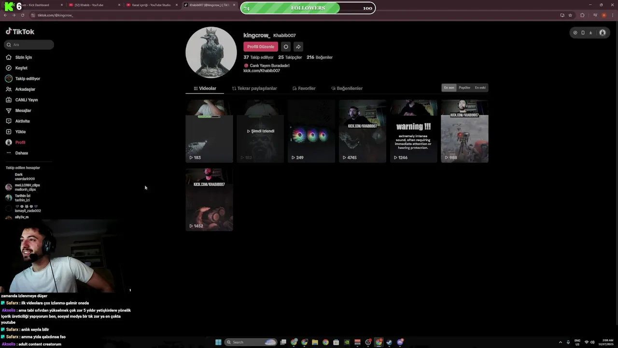Screen dimensions: 618x348
Task: Click the install app icon in address bar
Action: pyautogui.click(x=562, y=15)
